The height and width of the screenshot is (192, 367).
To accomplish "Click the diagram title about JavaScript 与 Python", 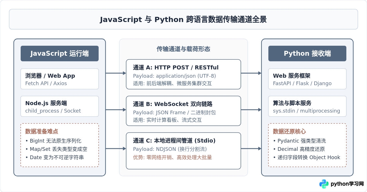I will coord(183,19).
